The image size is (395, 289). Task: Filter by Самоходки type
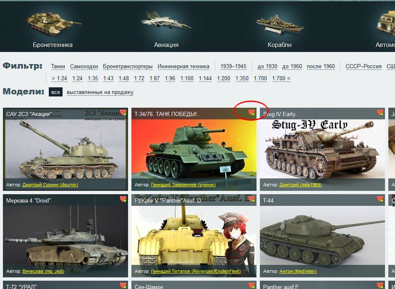(x=84, y=67)
